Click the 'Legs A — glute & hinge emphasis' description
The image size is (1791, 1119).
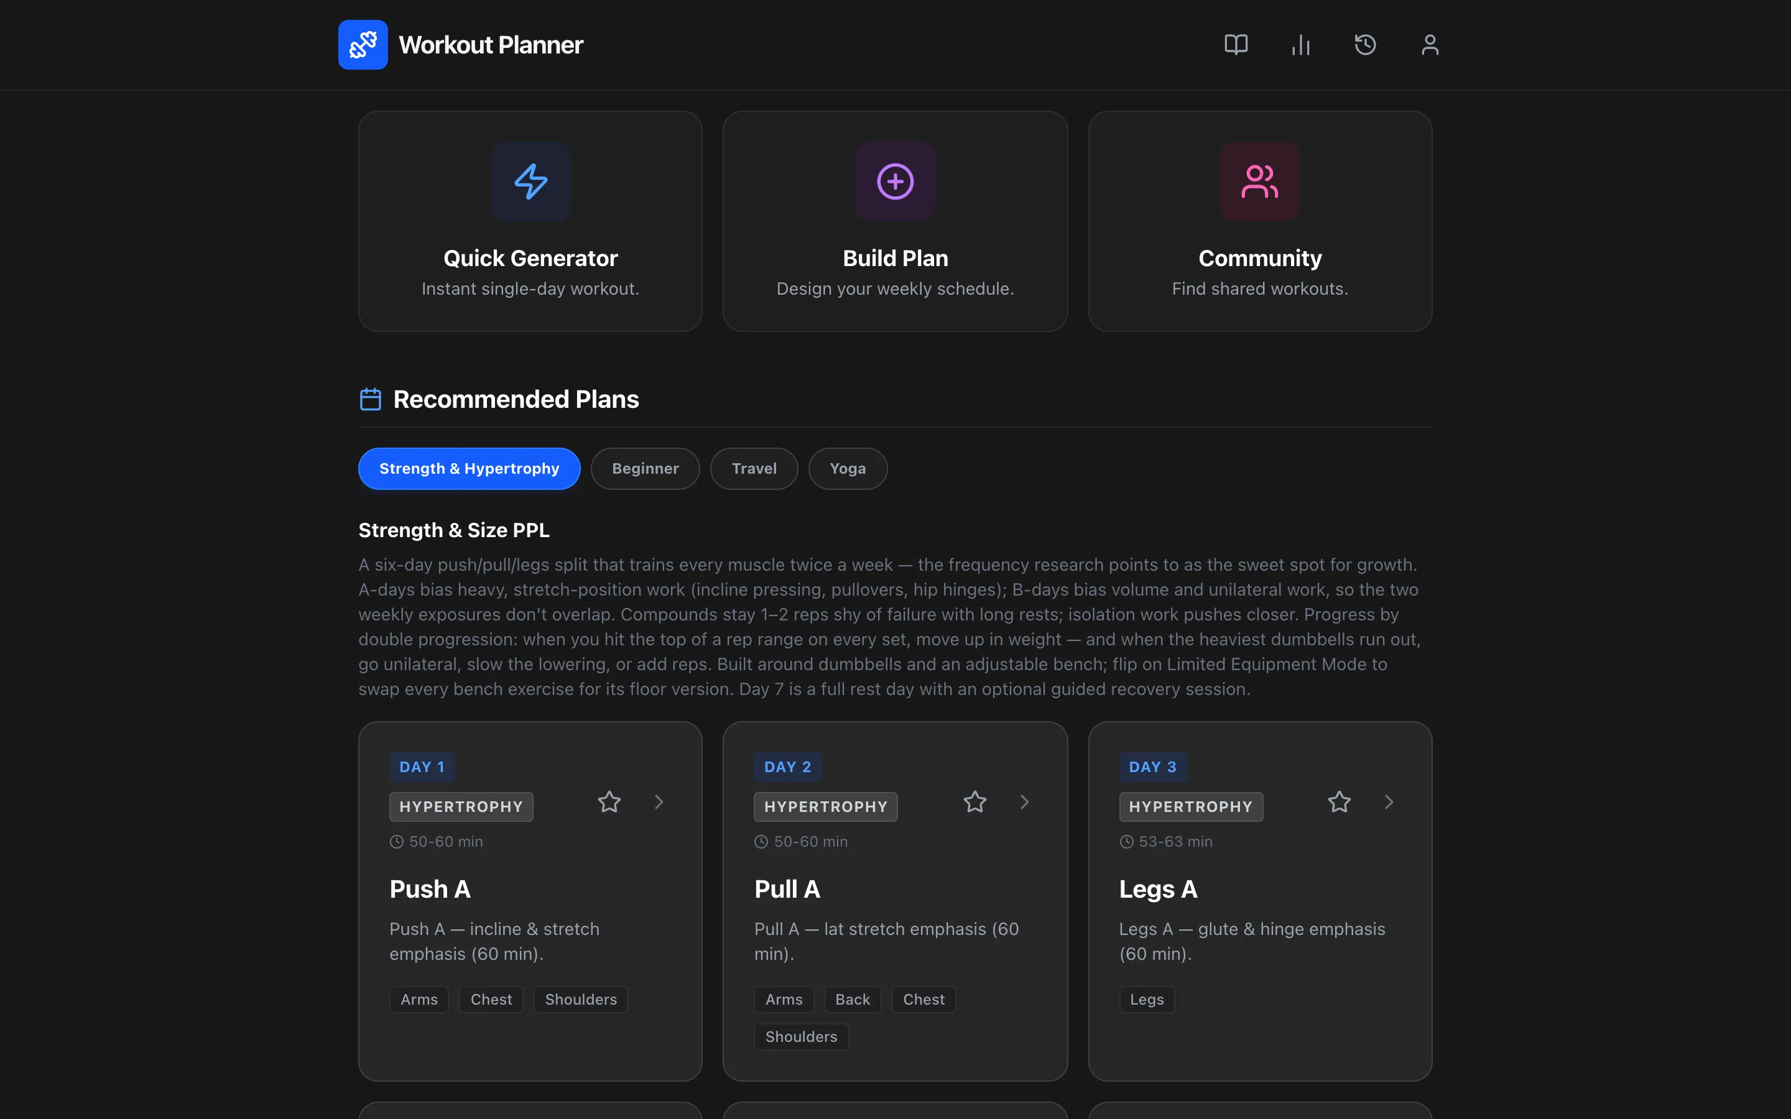tap(1252, 941)
